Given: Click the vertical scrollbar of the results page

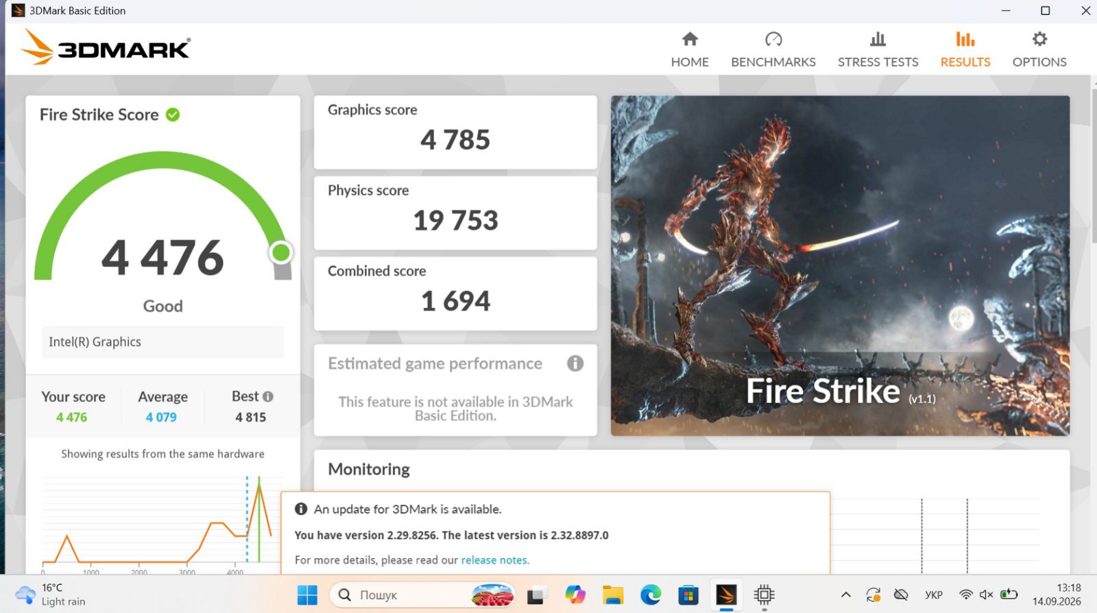Looking at the screenshot, I should pyautogui.click(x=1093, y=165).
